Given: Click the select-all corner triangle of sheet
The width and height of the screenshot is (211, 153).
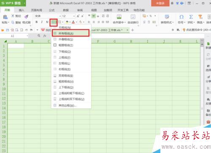Looking at the screenshot, I should 5,41.
